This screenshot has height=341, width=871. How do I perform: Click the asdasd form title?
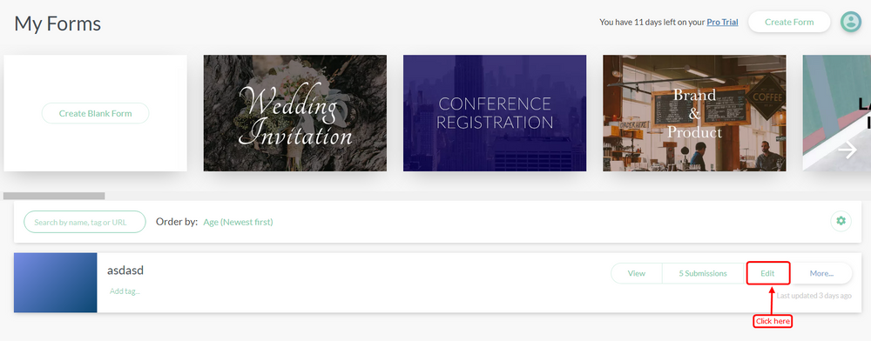(125, 271)
